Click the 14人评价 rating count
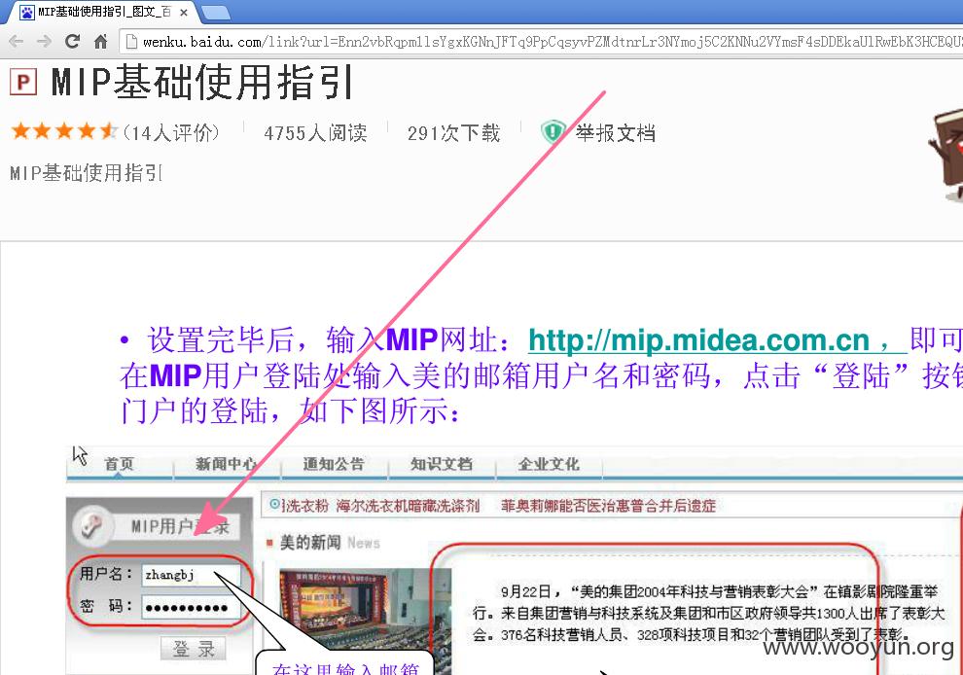Image resolution: width=963 pixels, height=675 pixels. 171,132
